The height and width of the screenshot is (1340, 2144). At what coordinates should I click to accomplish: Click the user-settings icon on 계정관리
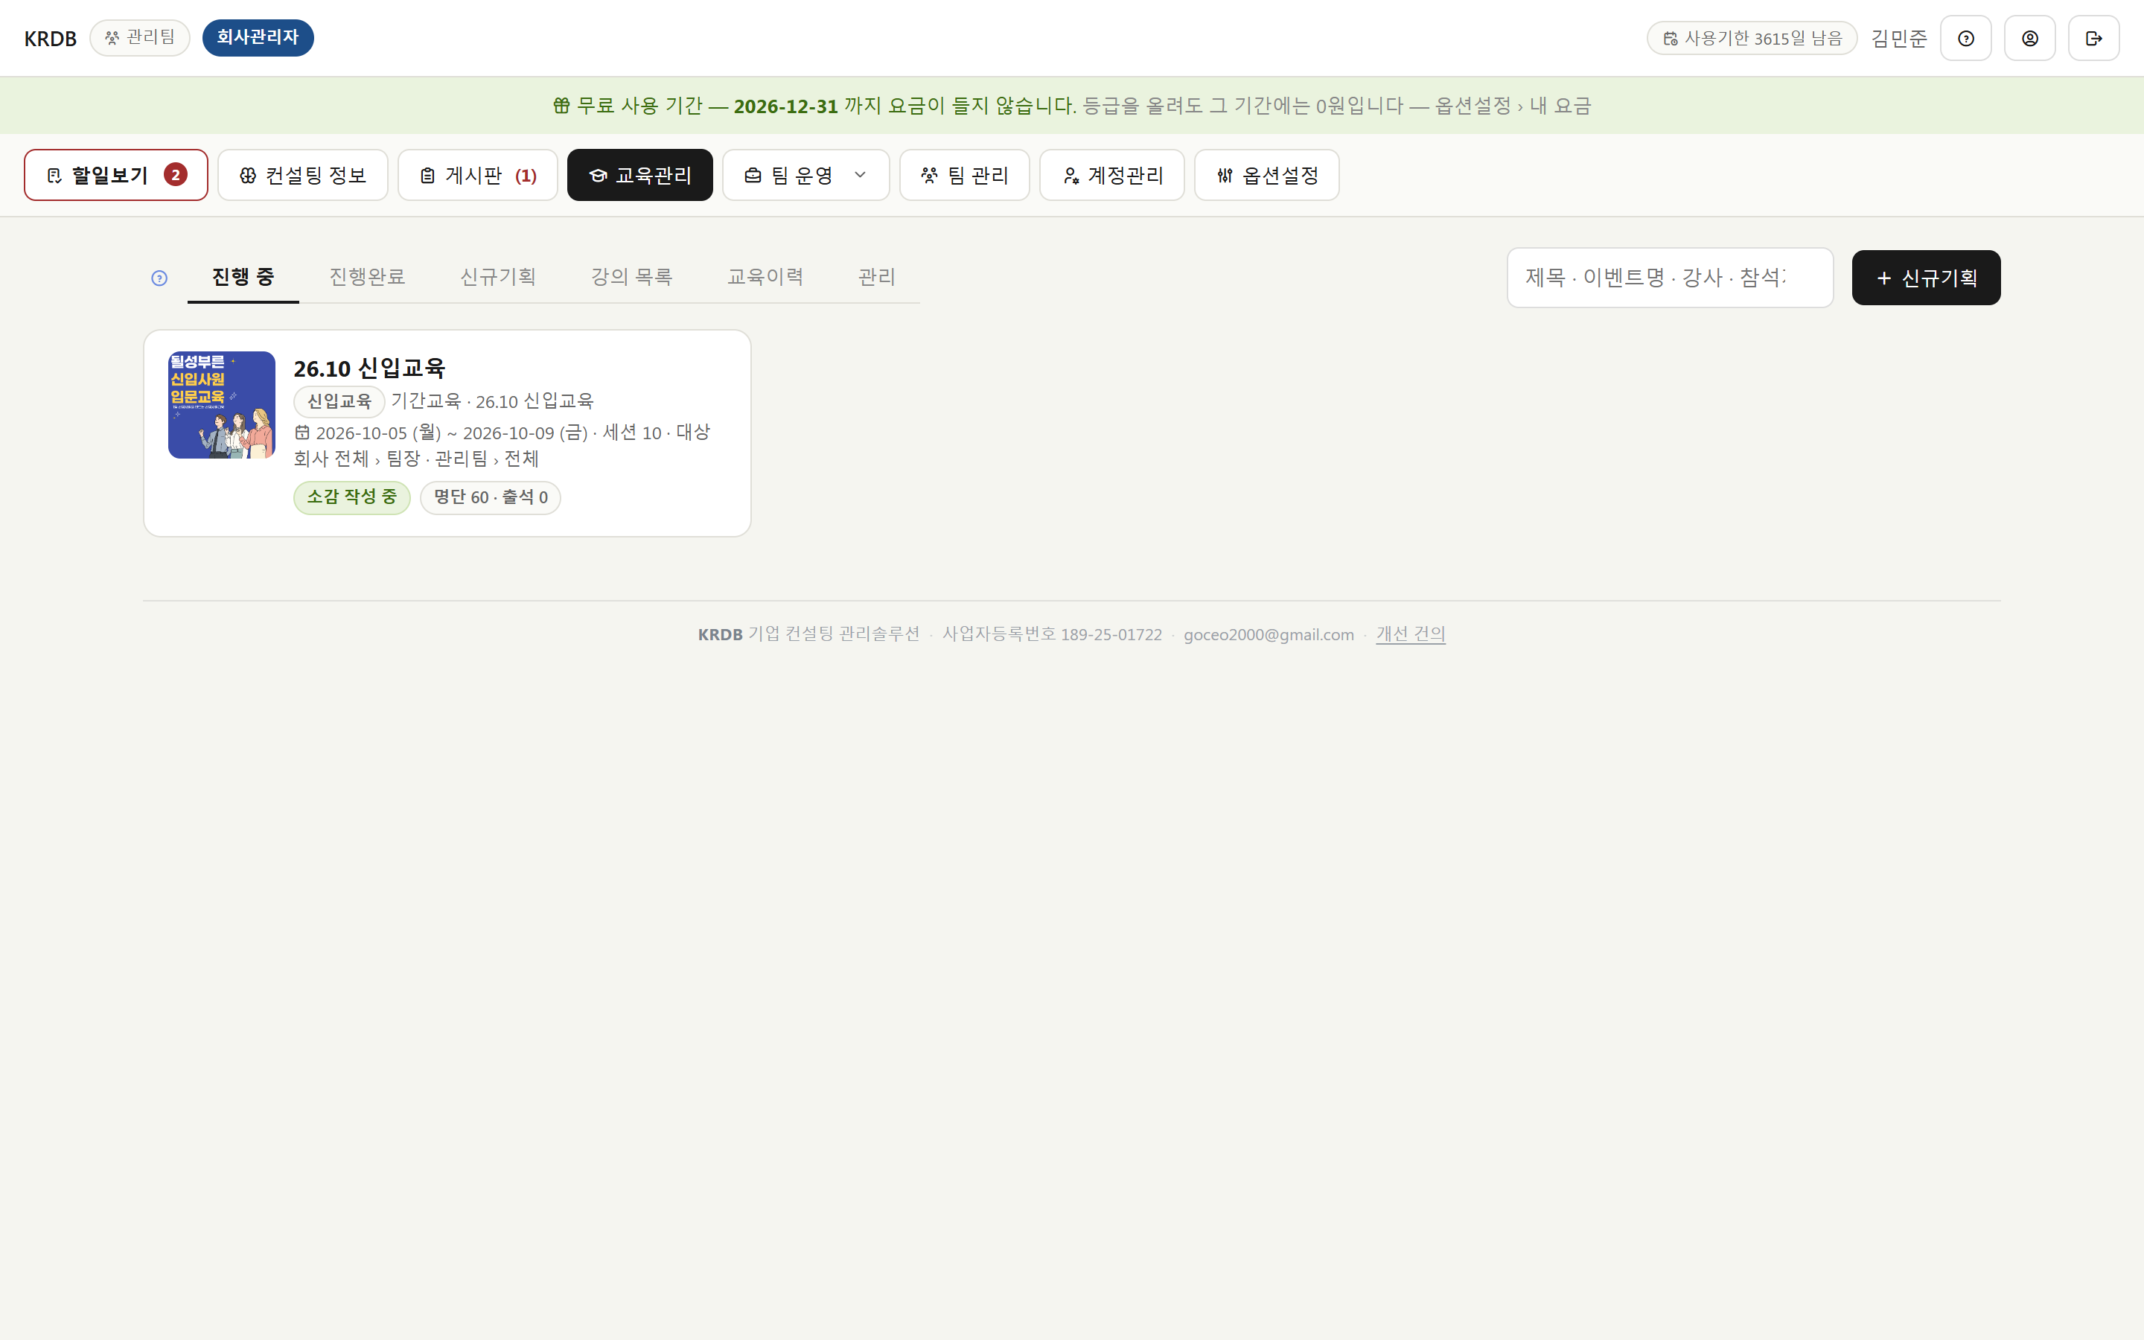click(x=1071, y=176)
